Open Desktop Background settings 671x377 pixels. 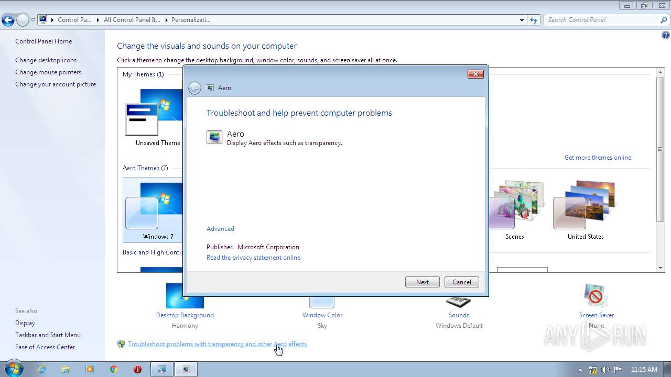(x=185, y=315)
